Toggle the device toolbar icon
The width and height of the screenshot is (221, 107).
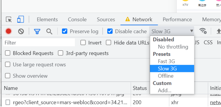(20, 20)
